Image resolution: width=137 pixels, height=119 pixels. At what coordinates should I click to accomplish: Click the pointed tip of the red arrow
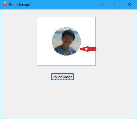(x=80, y=49)
